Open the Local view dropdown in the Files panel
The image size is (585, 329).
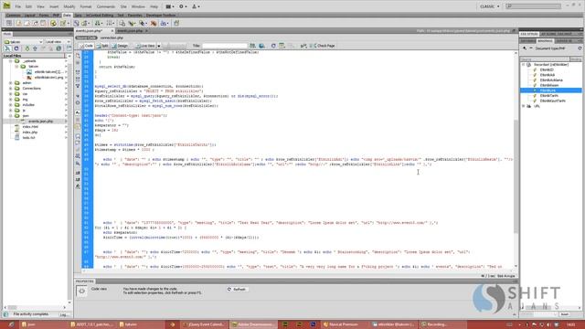[58, 42]
